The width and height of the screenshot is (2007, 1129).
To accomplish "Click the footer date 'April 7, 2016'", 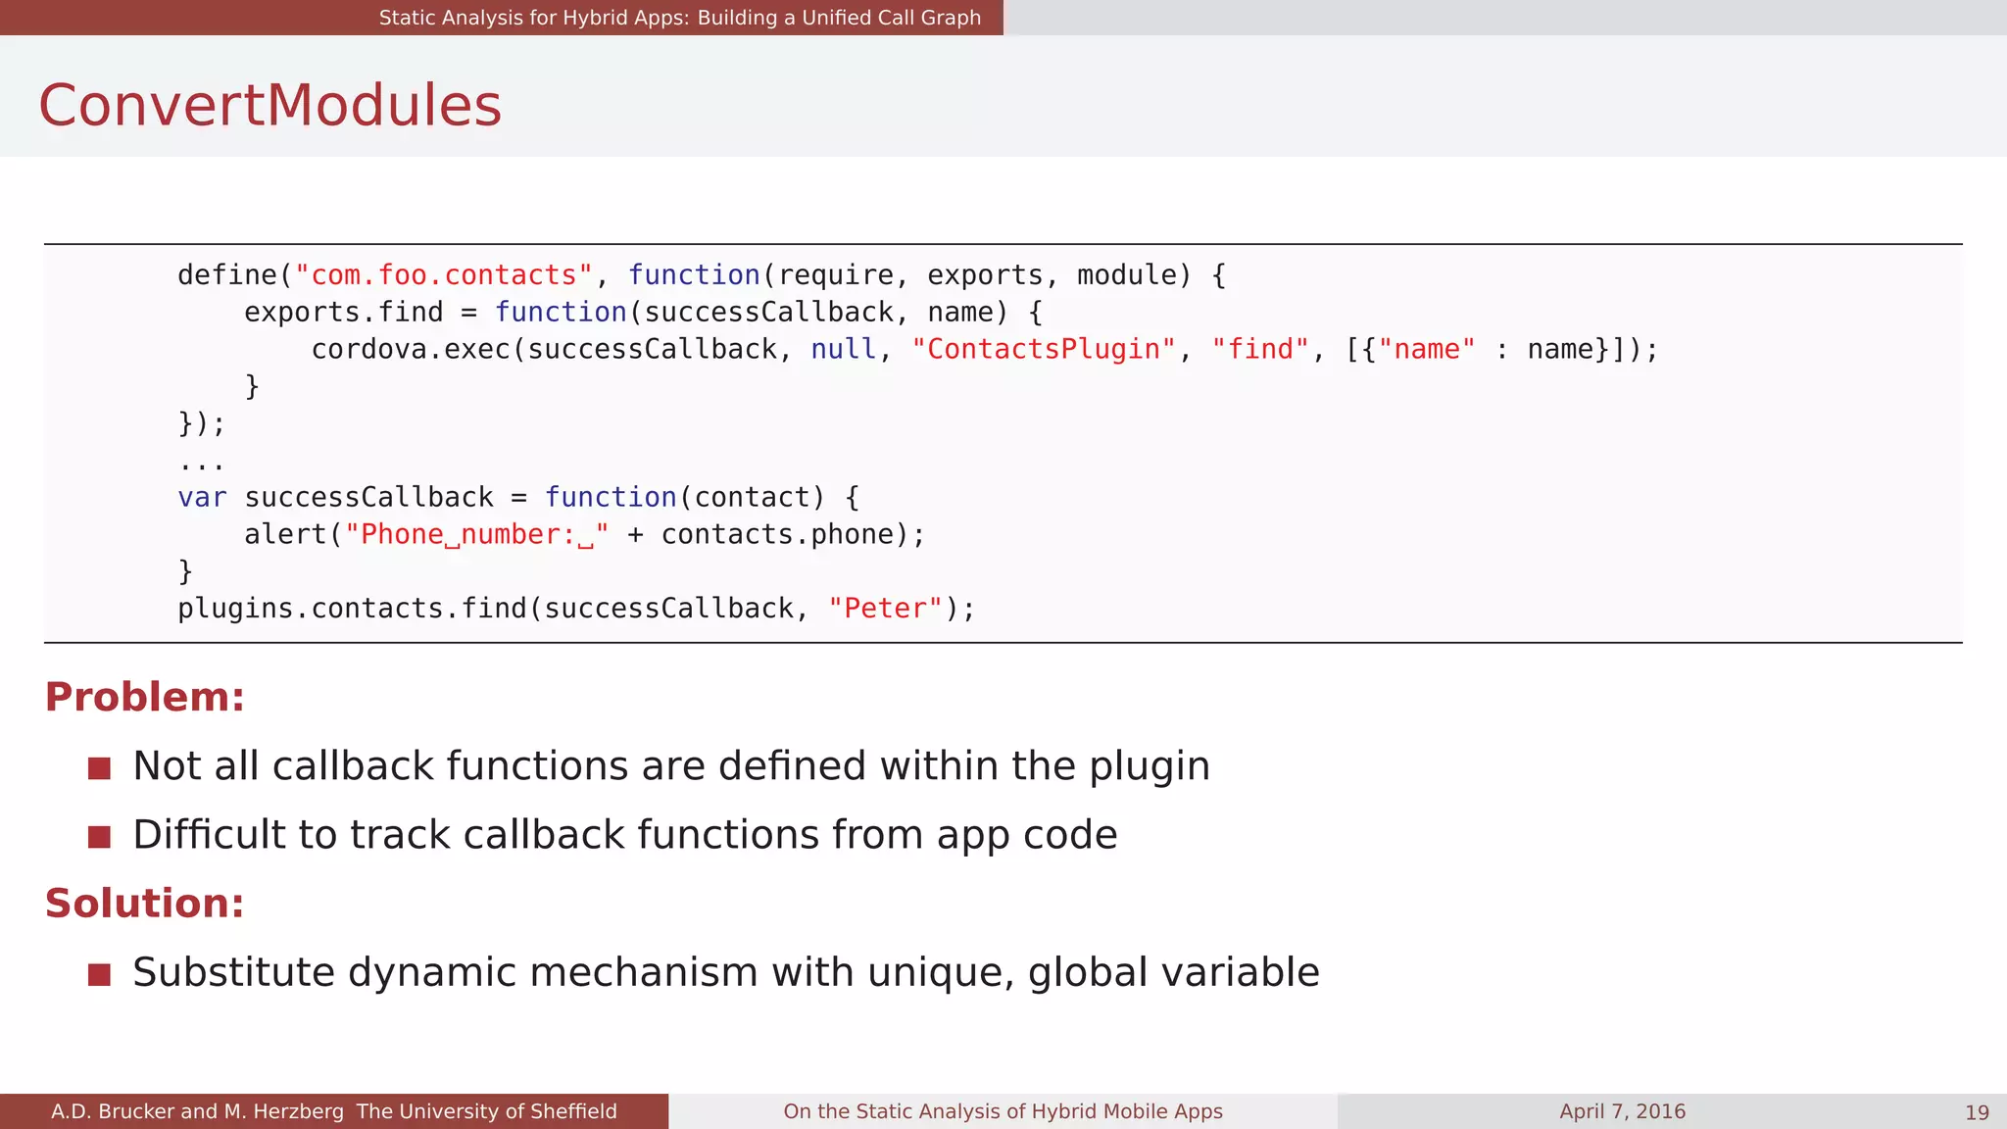I will point(1622,1111).
